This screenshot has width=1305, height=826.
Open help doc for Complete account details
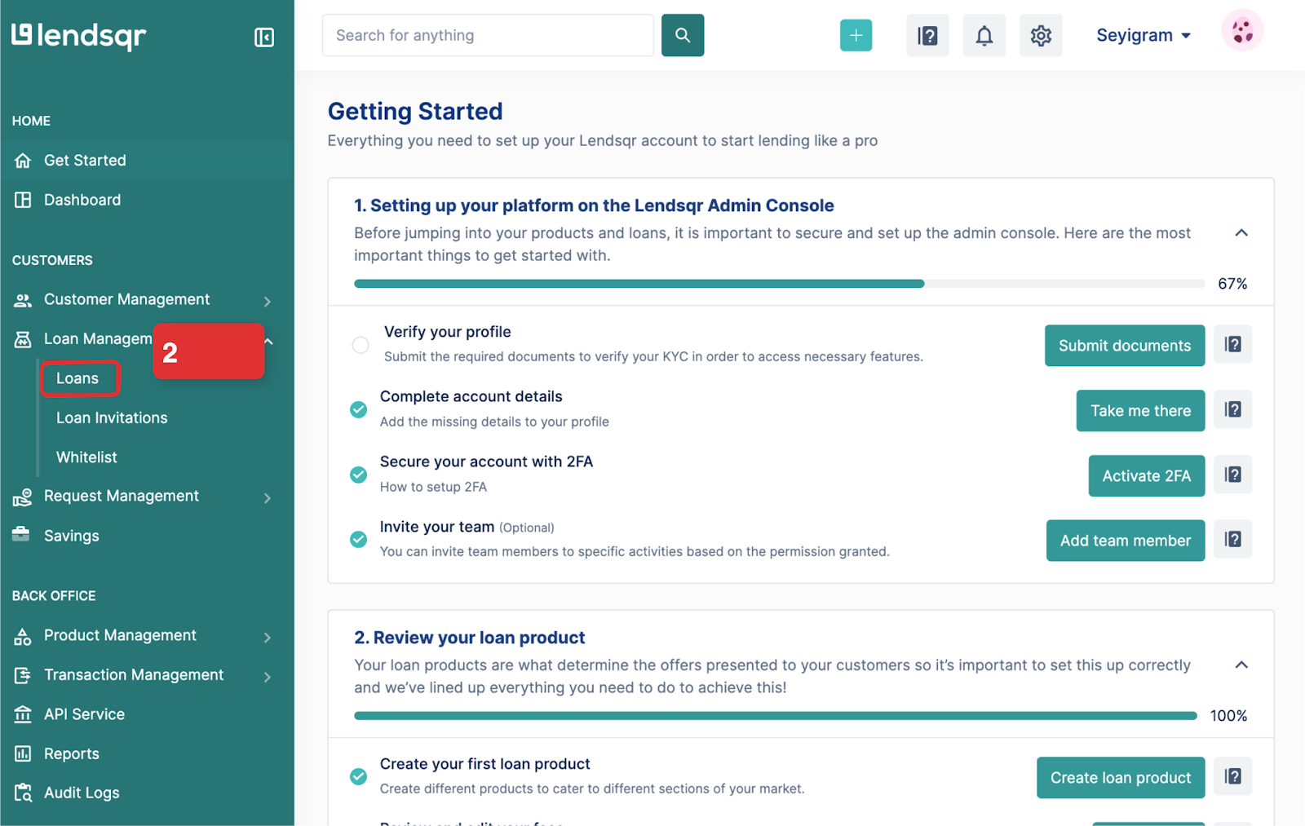(1232, 409)
